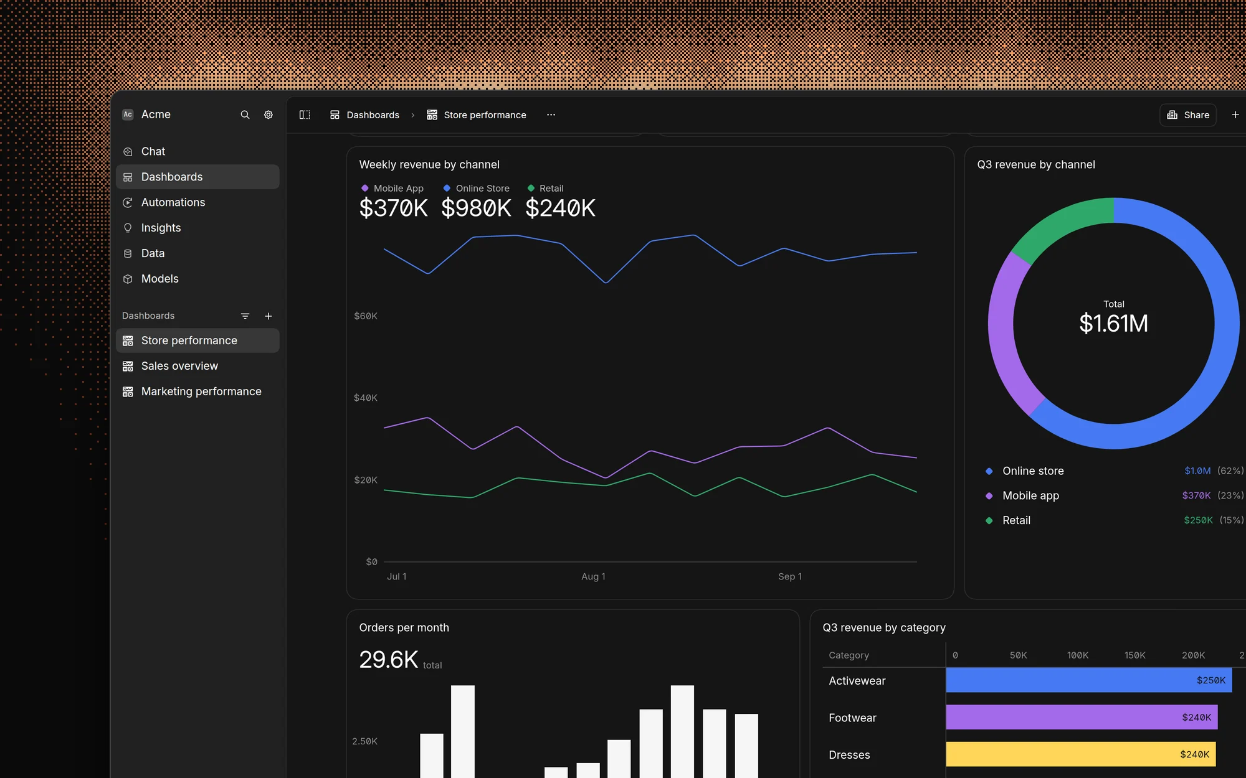Click the Footwear $240K bar
This screenshot has width=1246, height=778.
1082,717
